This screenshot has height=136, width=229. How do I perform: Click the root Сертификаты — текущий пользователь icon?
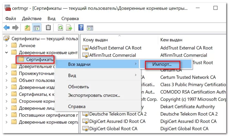point(7,39)
